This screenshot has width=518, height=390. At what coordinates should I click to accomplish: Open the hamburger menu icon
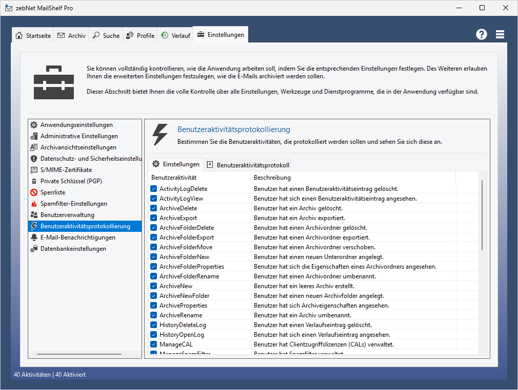[500, 34]
